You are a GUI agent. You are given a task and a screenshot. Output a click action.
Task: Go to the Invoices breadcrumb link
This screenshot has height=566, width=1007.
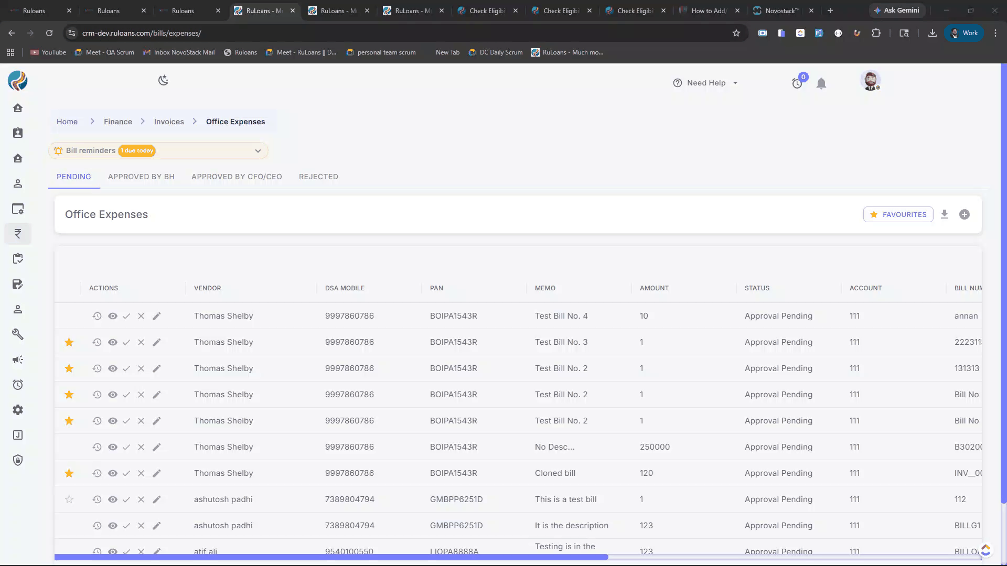(x=169, y=122)
